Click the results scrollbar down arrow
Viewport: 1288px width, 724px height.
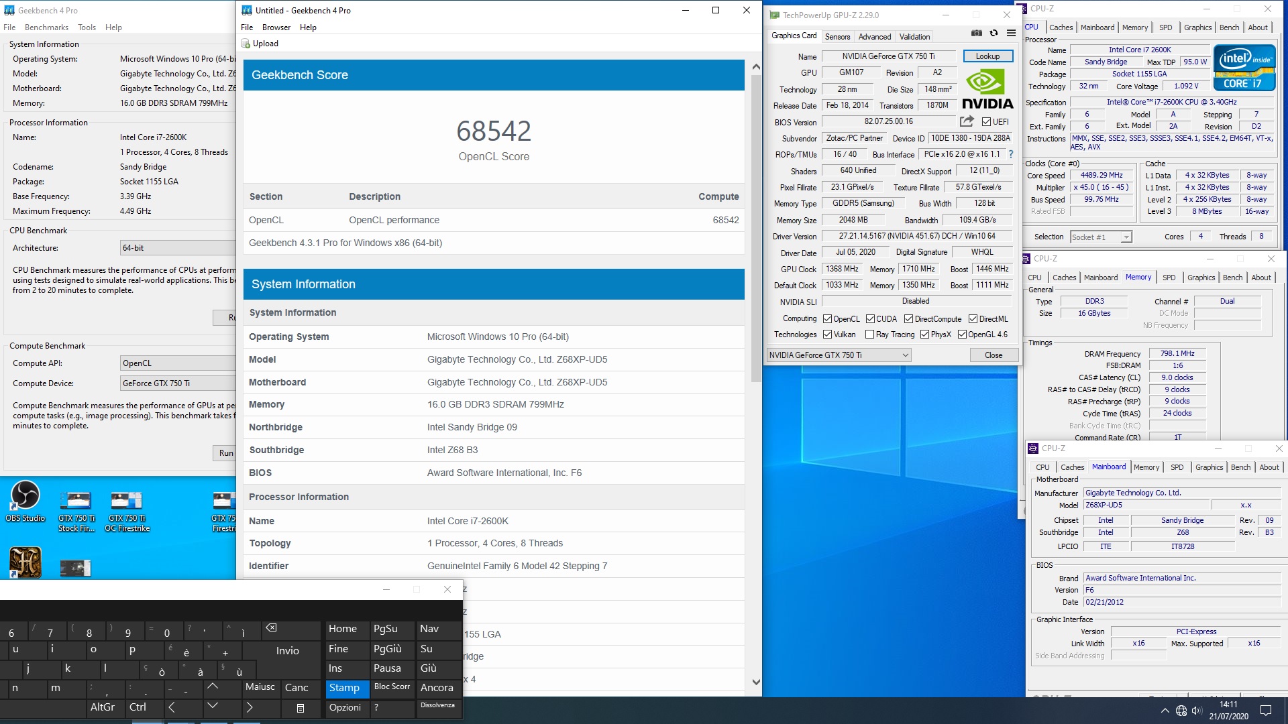click(756, 682)
